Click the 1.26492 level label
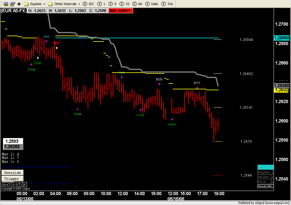 coord(246,74)
